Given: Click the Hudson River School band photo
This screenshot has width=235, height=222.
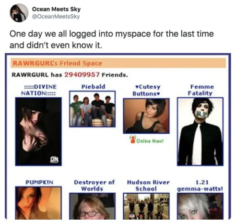Looking at the screenshot, I should (146, 206).
